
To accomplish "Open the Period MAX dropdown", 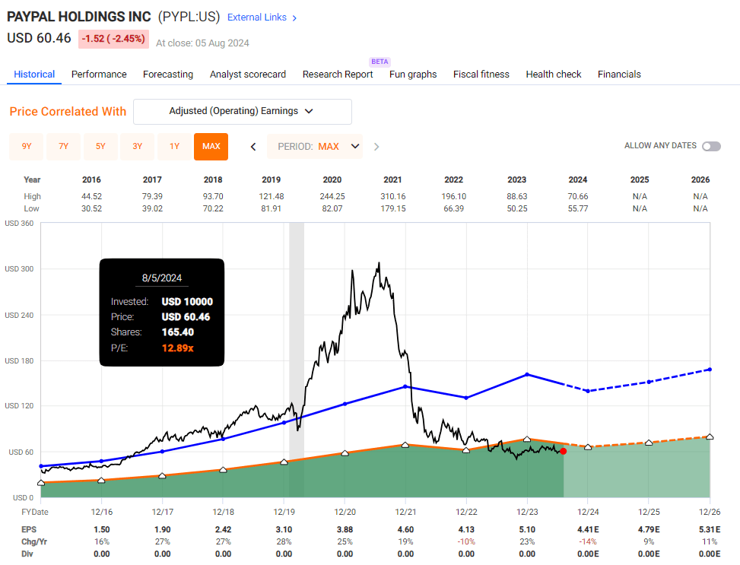I will click(x=315, y=147).
